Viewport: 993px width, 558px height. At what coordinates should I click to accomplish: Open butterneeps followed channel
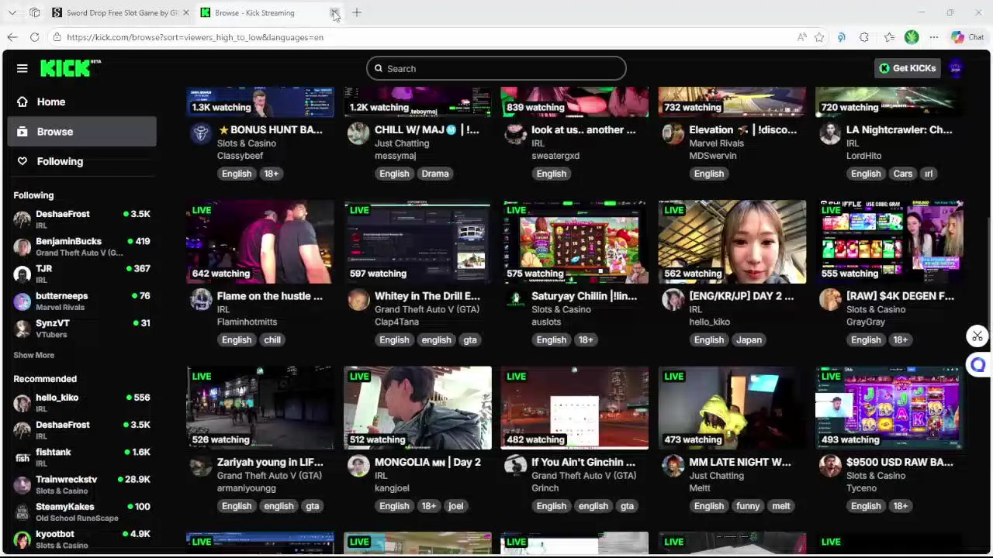pyautogui.click(x=81, y=301)
